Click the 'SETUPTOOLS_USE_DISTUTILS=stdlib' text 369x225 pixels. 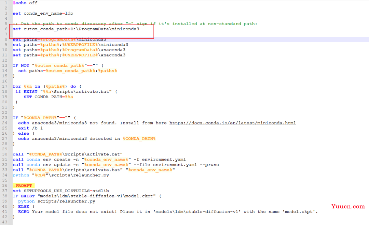pos(66,191)
